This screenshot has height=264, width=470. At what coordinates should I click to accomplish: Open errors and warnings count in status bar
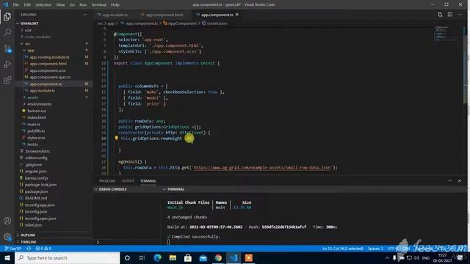[x=44, y=249]
